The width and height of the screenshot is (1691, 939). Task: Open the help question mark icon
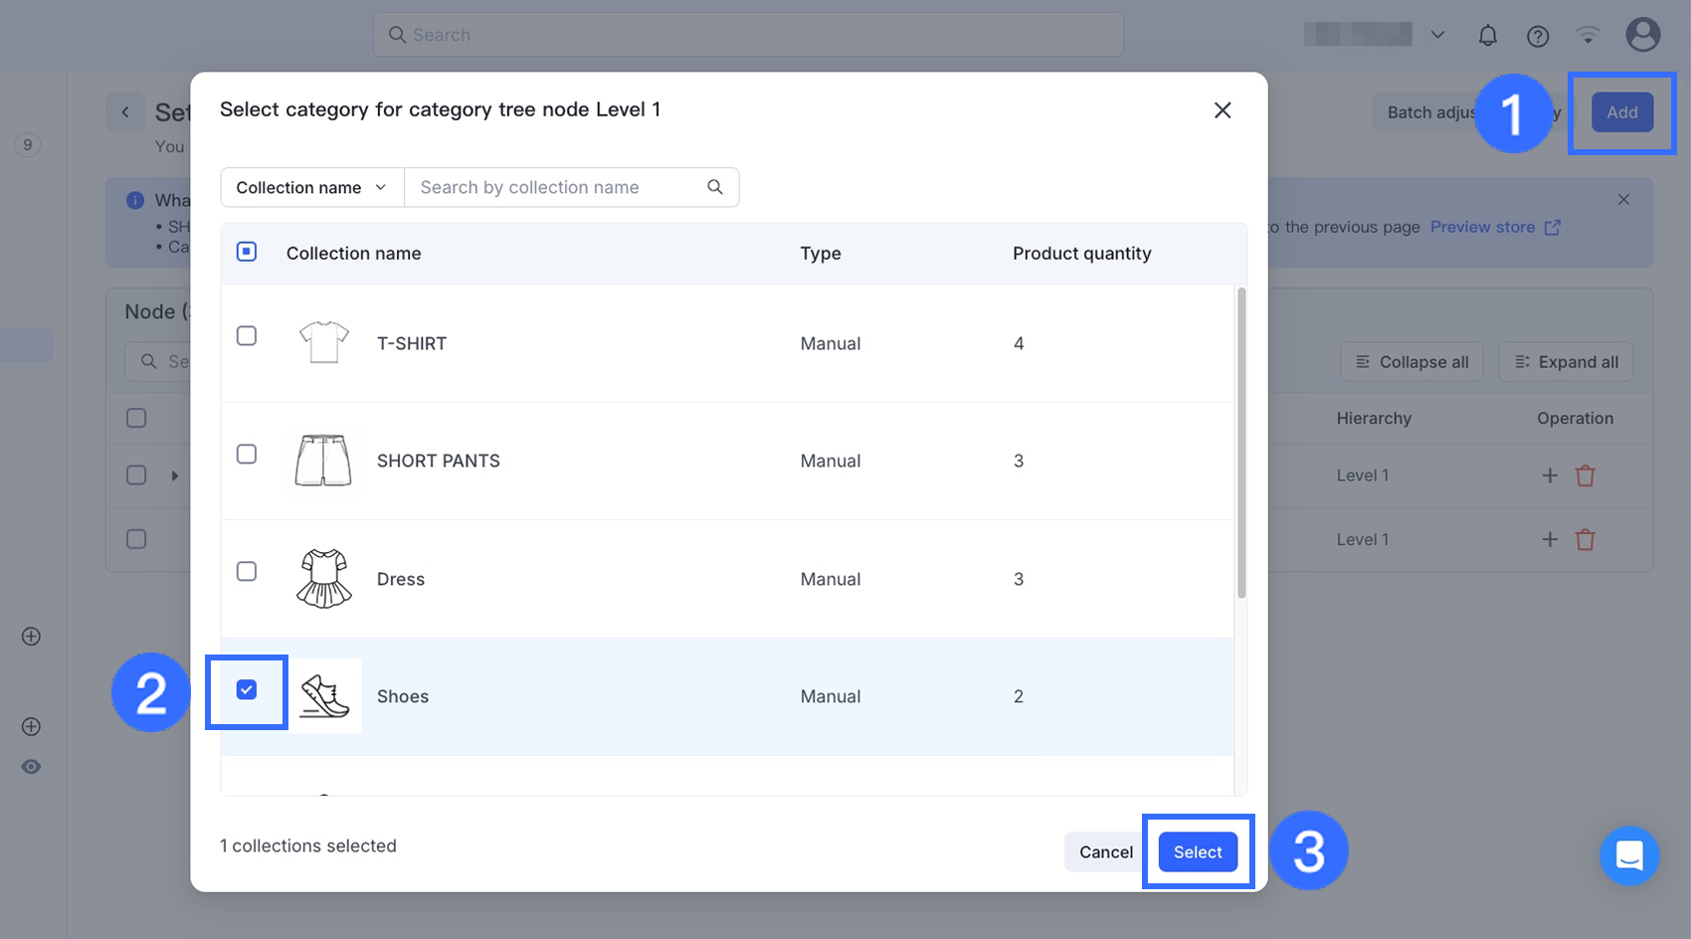pos(1538,36)
